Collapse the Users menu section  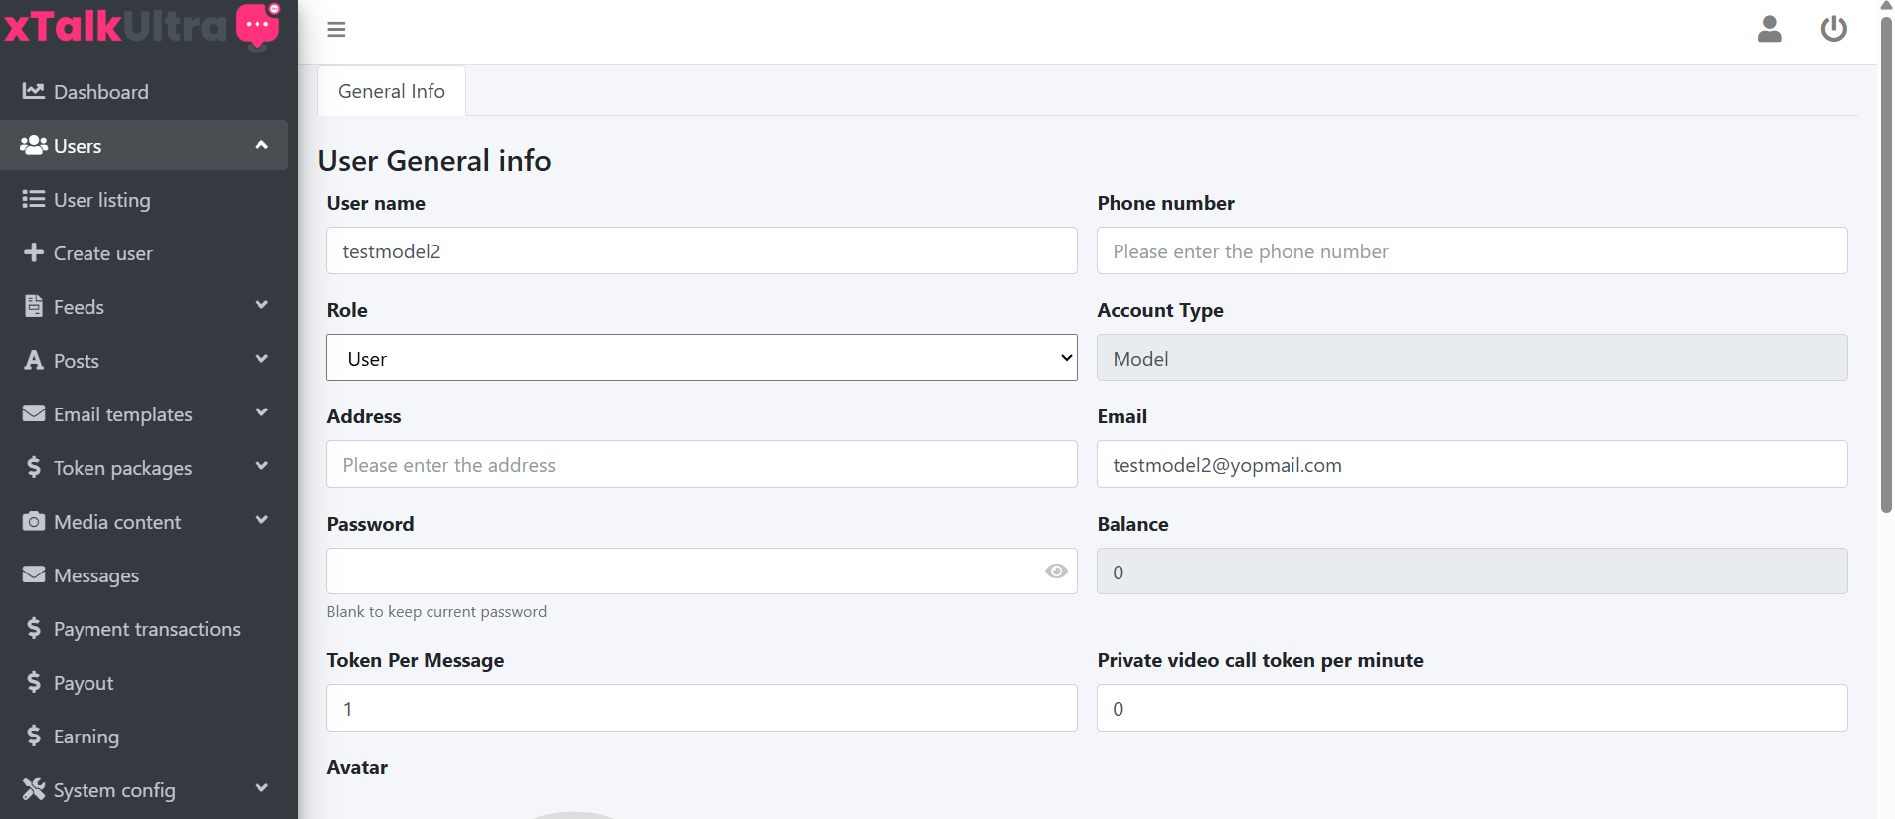point(261,145)
